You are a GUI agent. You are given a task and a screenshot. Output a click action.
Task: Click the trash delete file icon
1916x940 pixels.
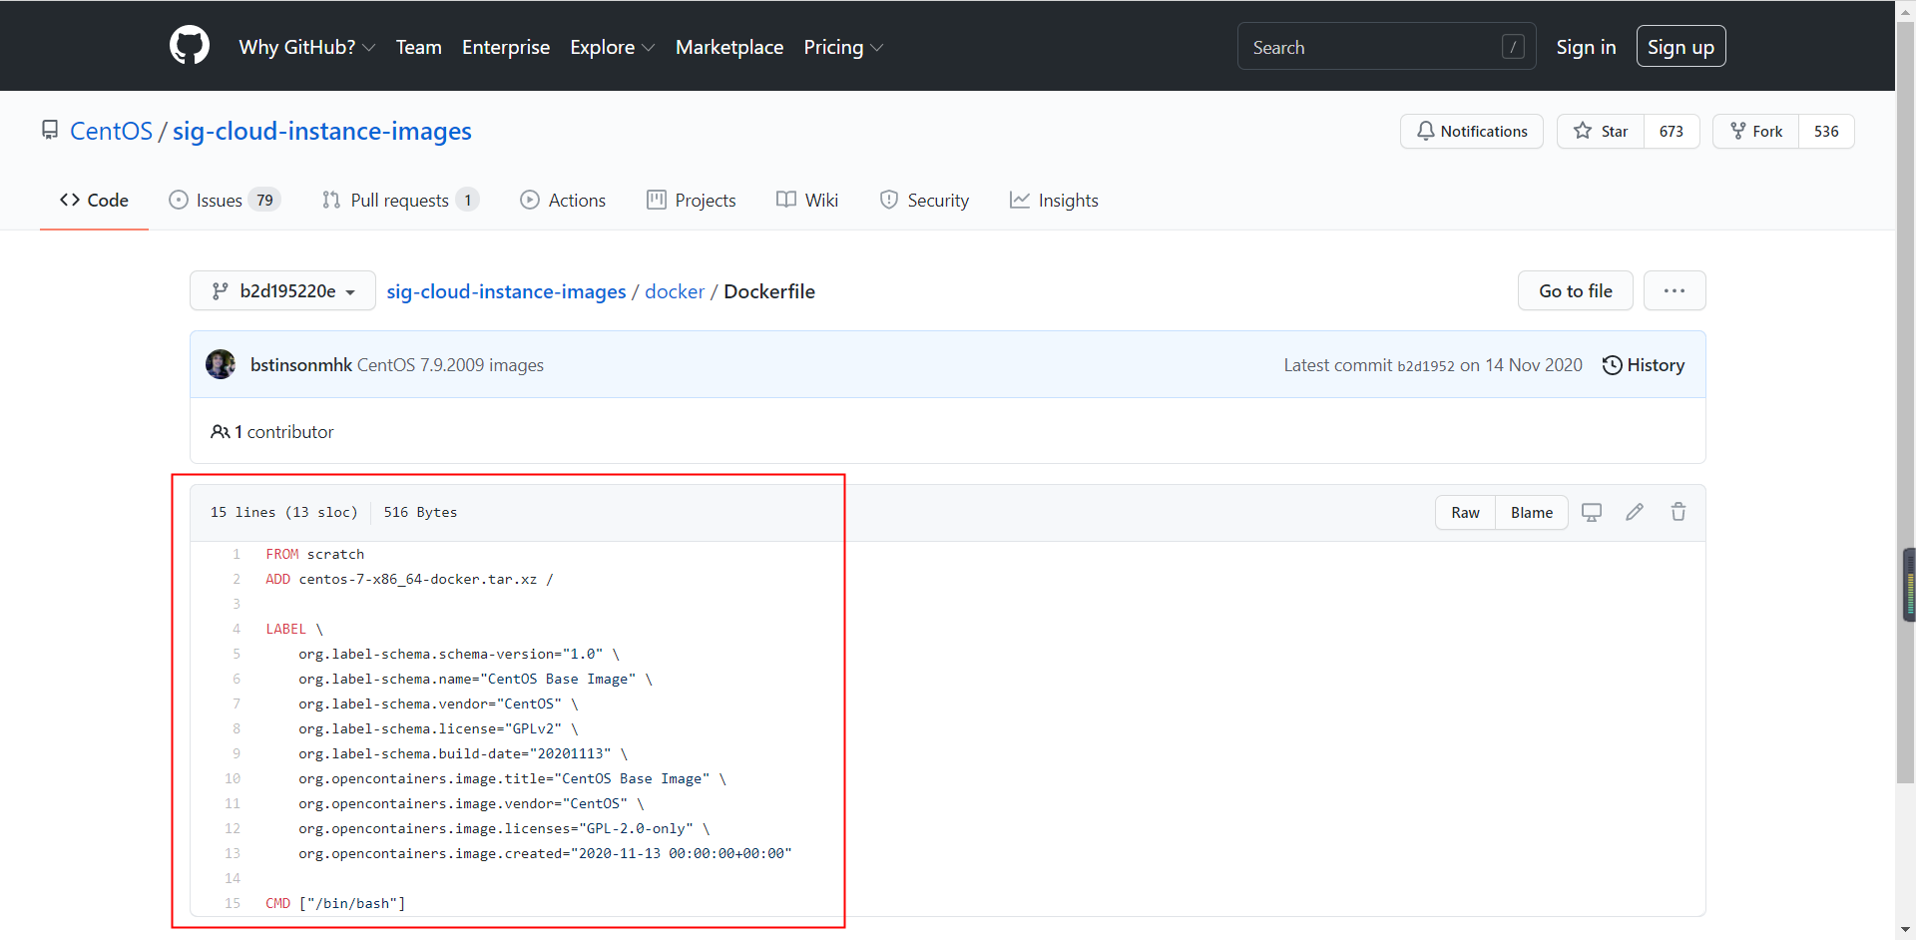coord(1678,512)
